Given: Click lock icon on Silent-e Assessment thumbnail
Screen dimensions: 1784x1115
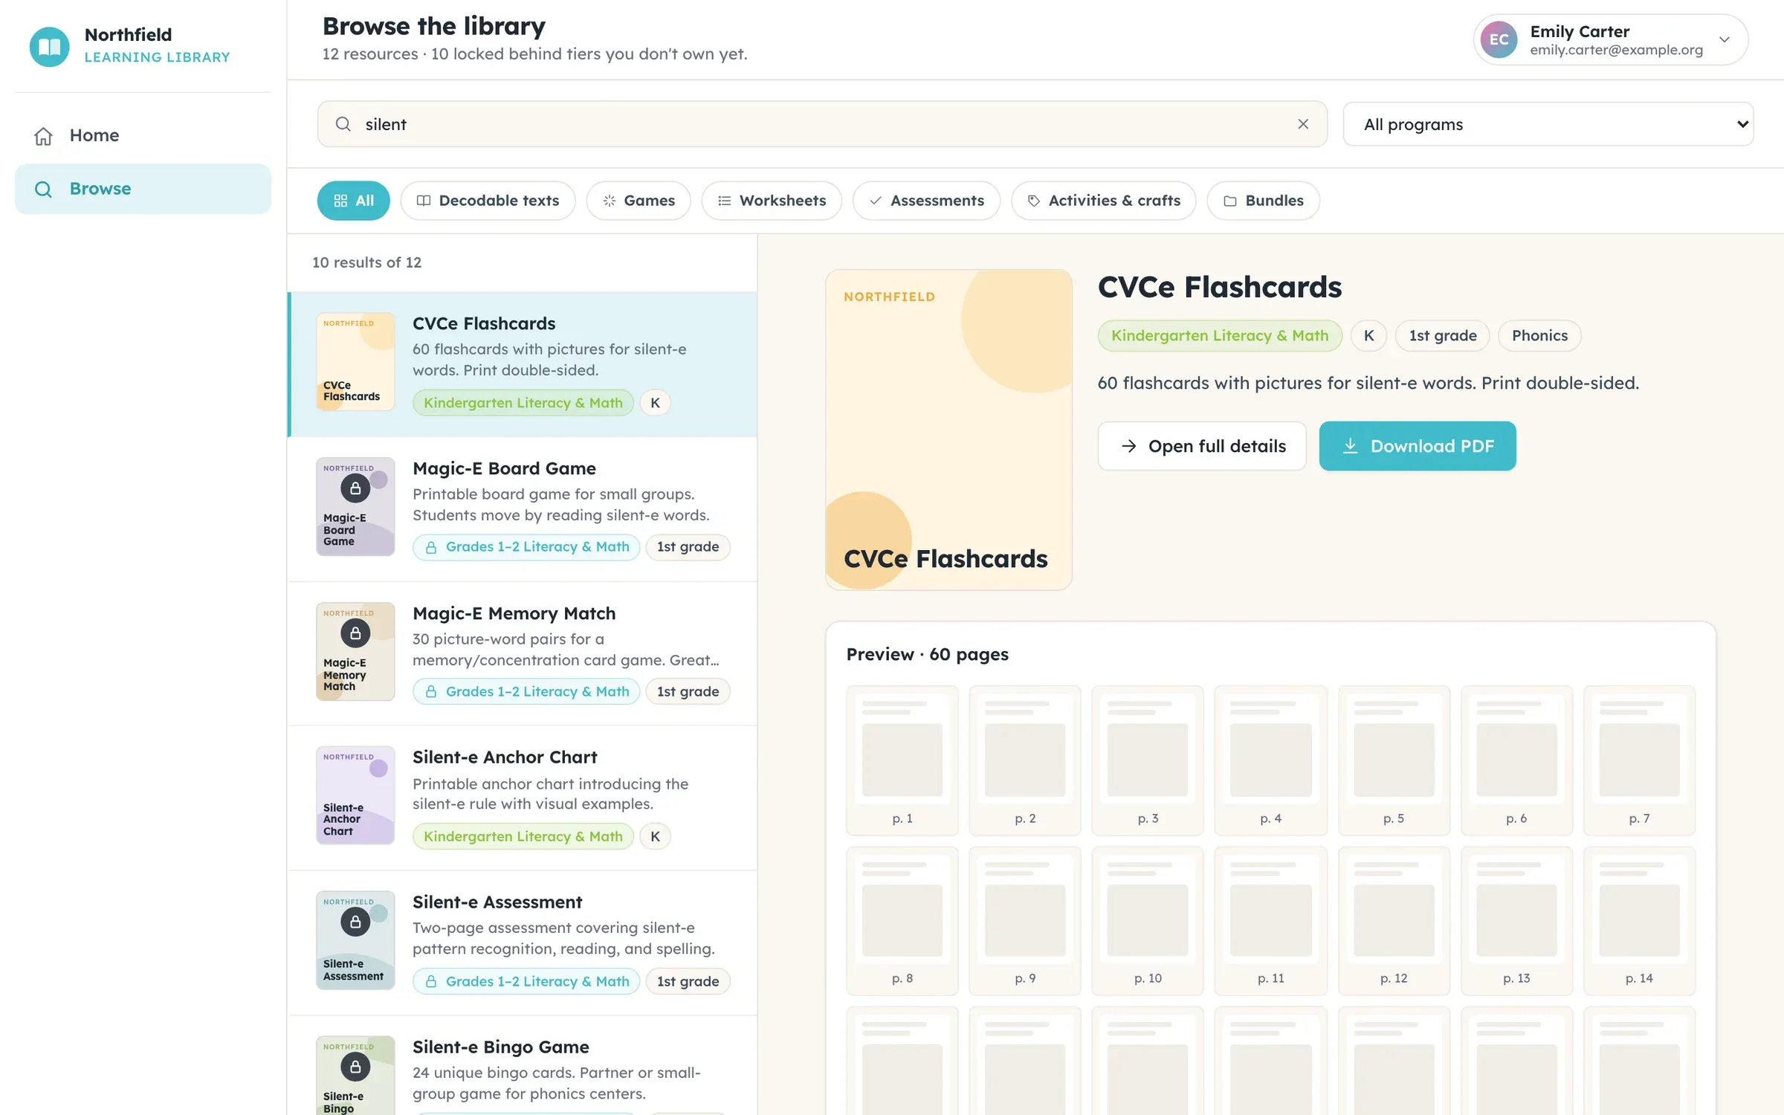Looking at the screenshot, I should point(355,922).
